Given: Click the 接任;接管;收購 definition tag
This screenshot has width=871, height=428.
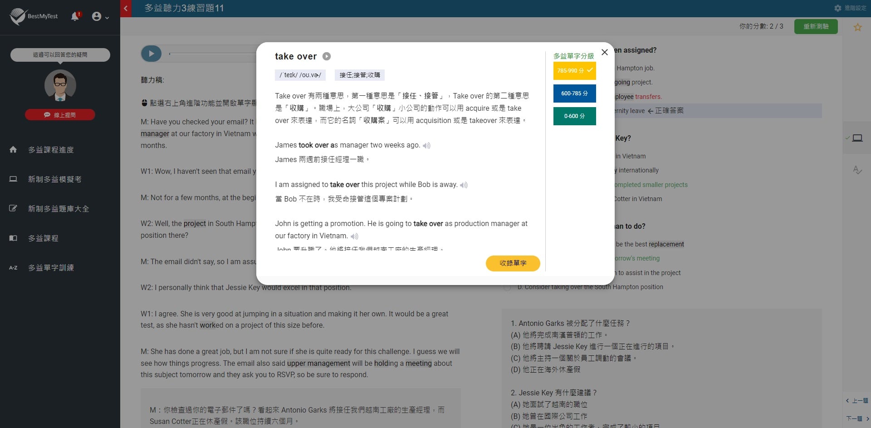Looking at the screenshot, I should tap(360, 75).
